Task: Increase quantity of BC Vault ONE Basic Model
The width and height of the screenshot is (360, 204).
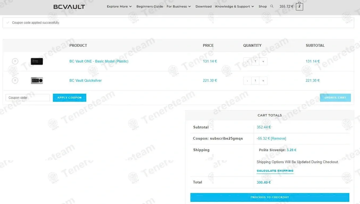Action: click(263, 61)
